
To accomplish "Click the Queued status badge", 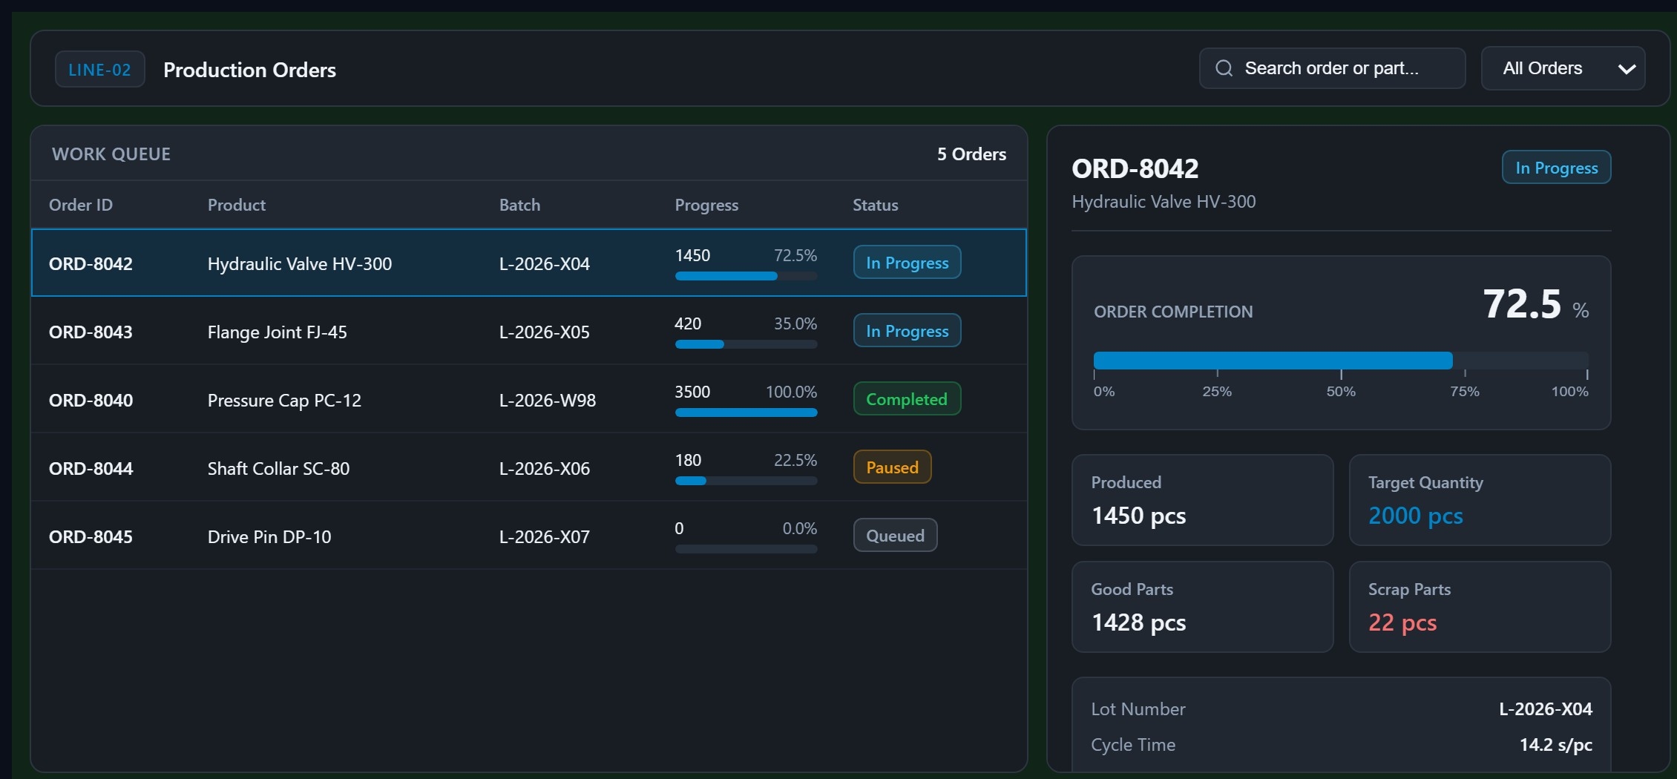I will (895, 536).
